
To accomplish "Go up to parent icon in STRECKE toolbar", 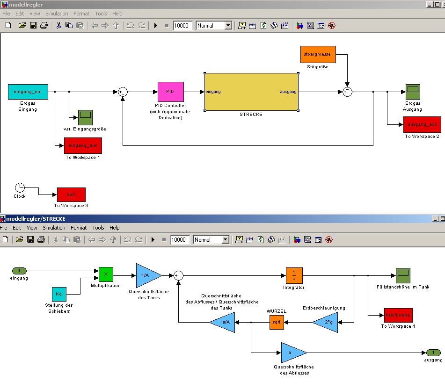I will 113,240.
